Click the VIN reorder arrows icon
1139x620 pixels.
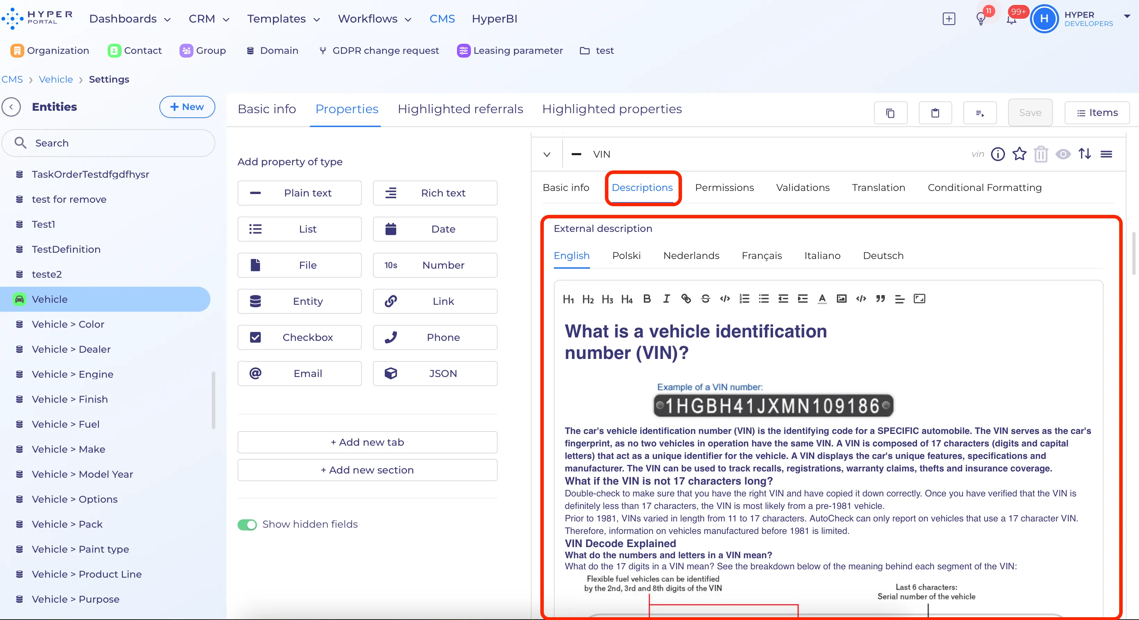point(1084,154)
